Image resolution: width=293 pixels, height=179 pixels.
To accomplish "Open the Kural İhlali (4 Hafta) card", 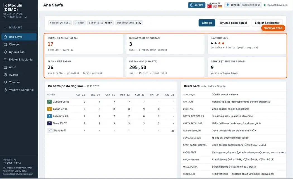I will [84, 44].
